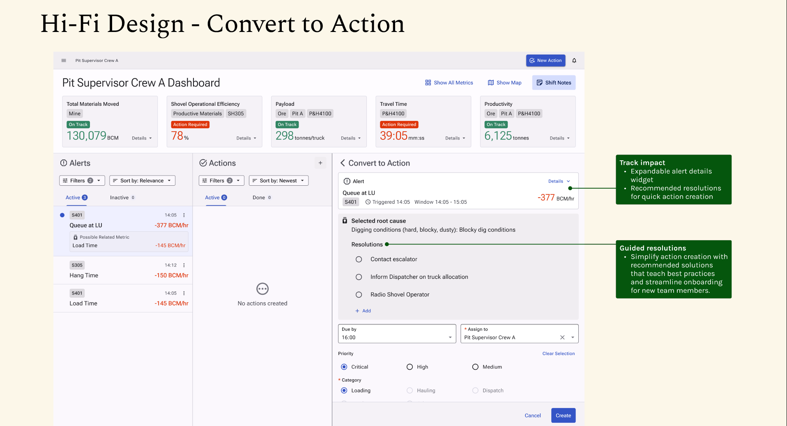Open more options for Queue at LU alert
This screenshot has height=426, width=787.
click(184, 215)
